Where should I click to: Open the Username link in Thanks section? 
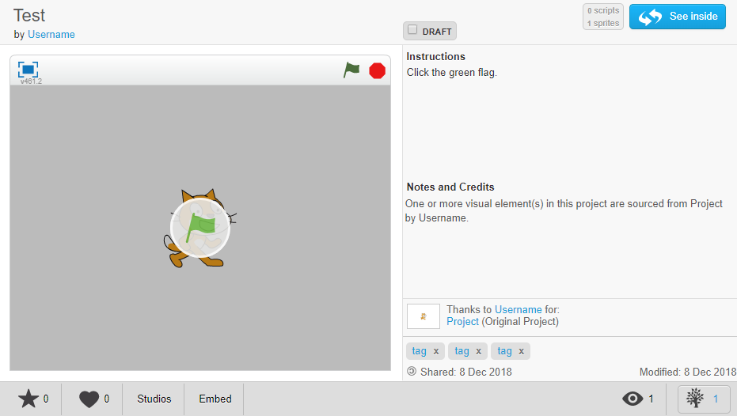[x=518, y=310]
